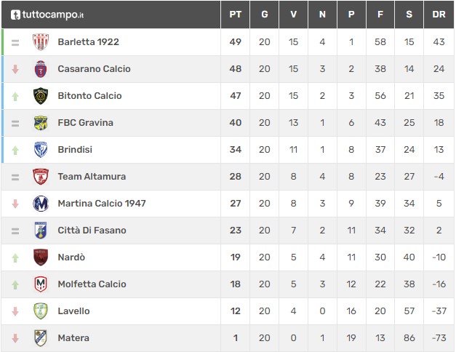Click the PT column header
456x352 pixels.
[235, 15]
